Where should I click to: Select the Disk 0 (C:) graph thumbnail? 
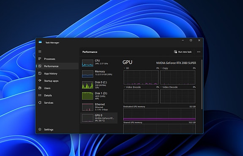[x=87, y=85]
